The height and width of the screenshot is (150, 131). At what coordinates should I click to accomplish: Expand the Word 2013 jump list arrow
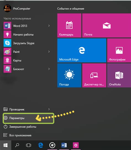click(49, 26)
